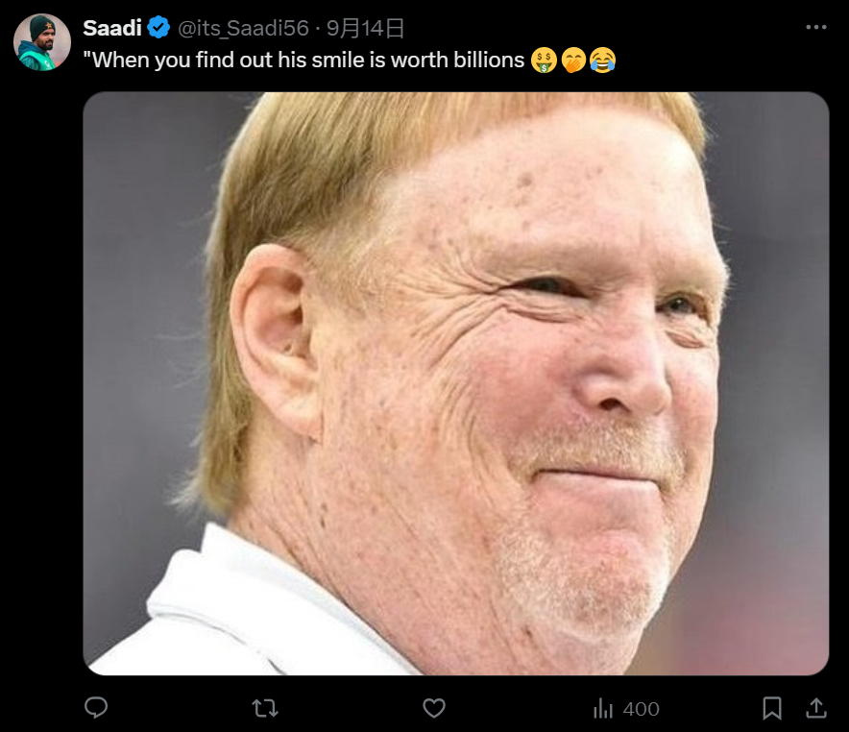View post analytics showing 400 views
The width and height of the screenshot is (849, 732).
[x=626, y=709]
